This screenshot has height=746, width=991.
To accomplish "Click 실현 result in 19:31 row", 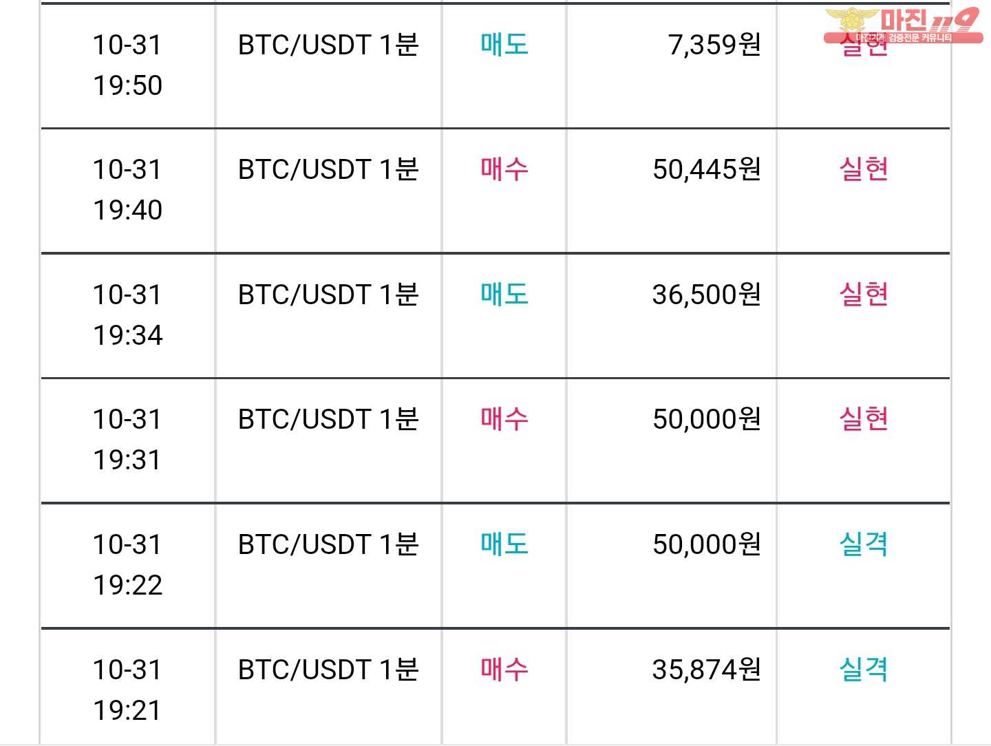I will (863, 419).
